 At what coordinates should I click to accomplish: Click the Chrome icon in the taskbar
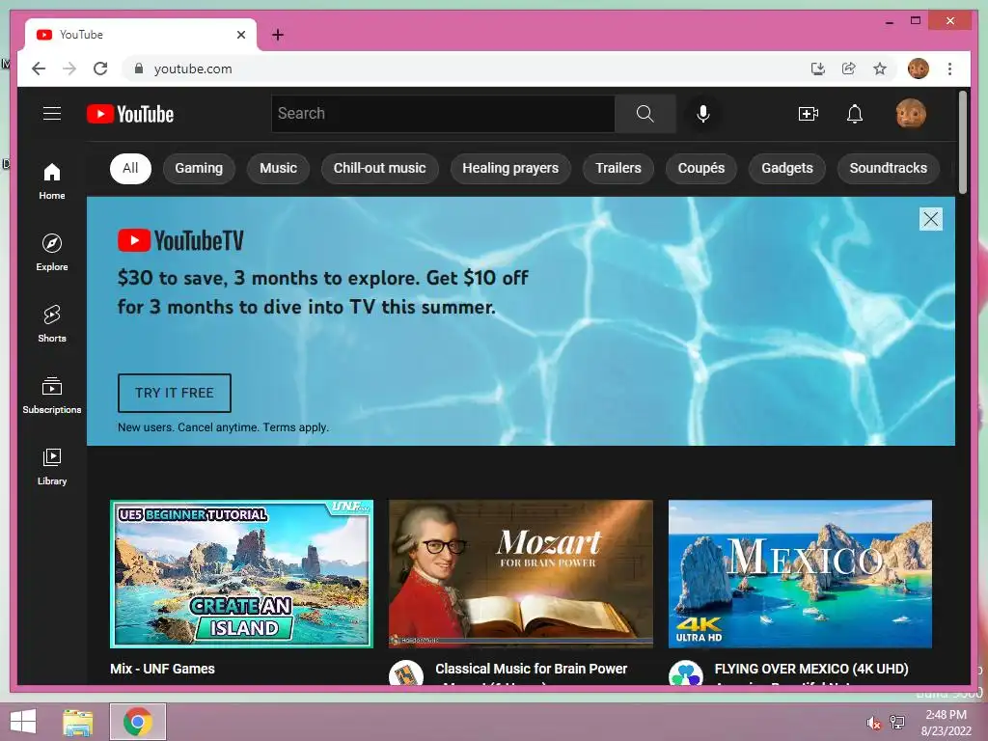[x=138, y=722]
